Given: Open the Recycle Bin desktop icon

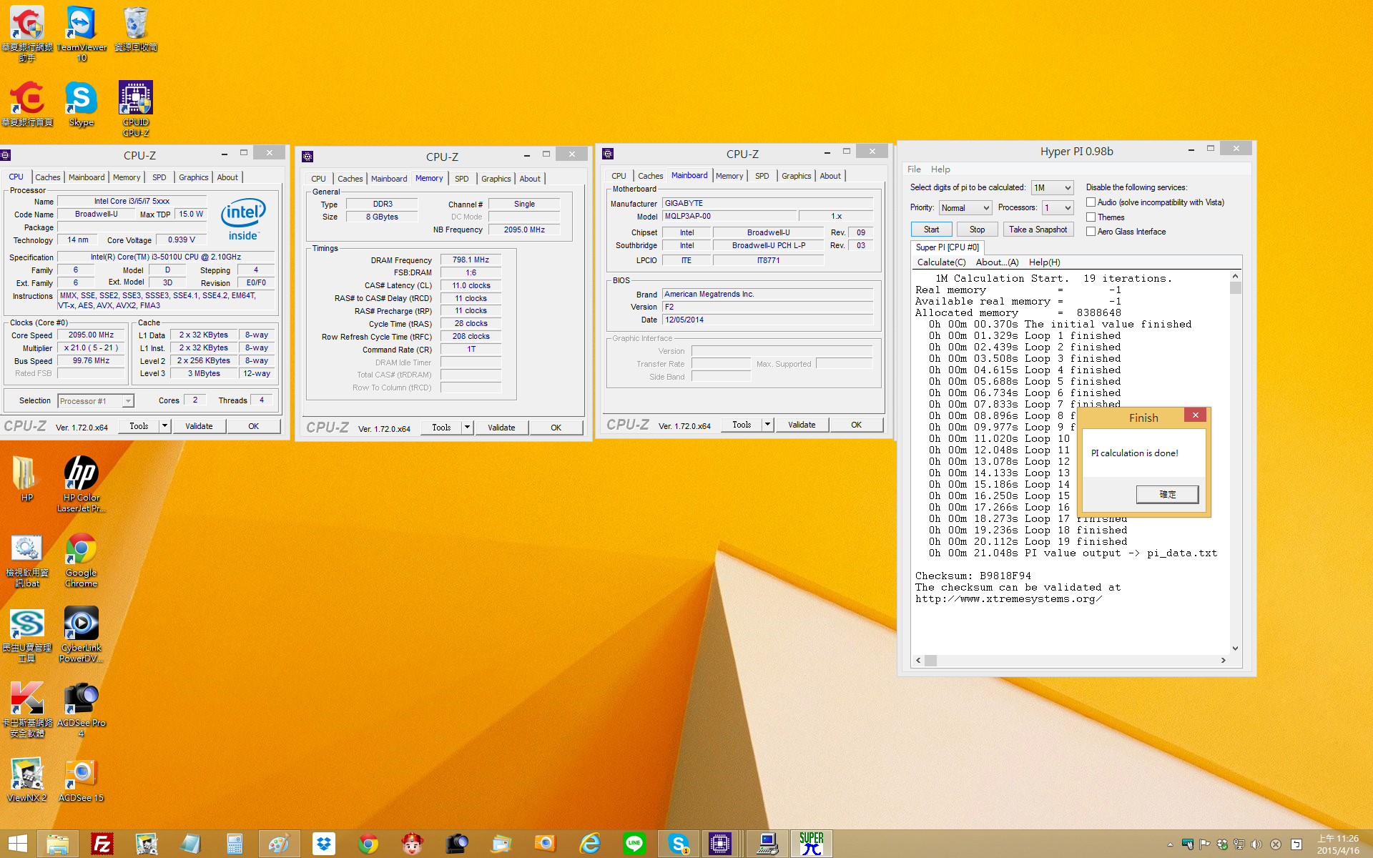Looking at the screenshot, I should click(x=136, y=29).
